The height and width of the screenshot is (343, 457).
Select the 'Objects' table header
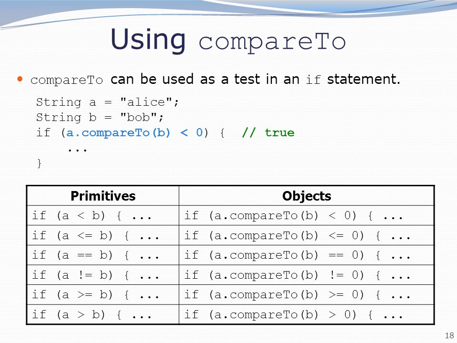coord(307,196)
